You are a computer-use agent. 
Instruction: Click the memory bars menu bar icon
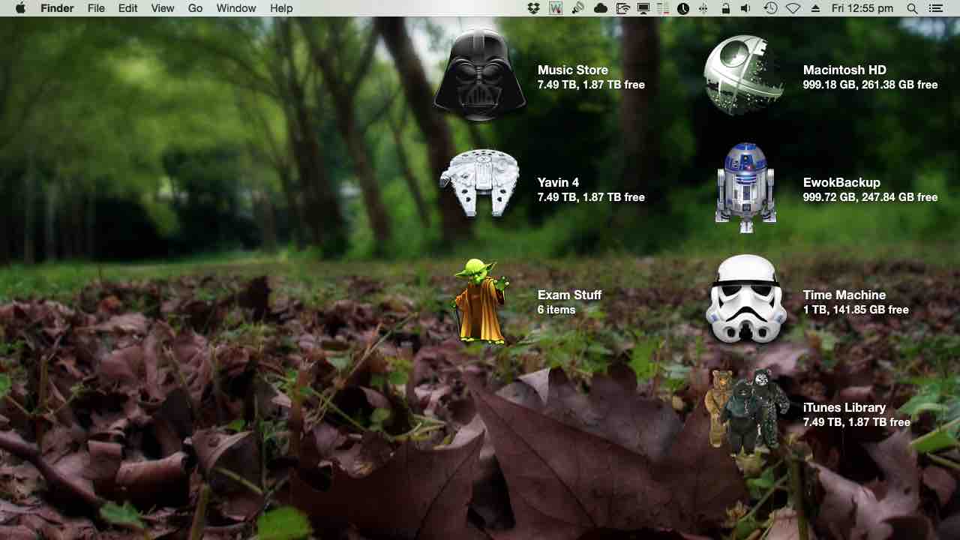pyautogui.click(x=663, y=8)
